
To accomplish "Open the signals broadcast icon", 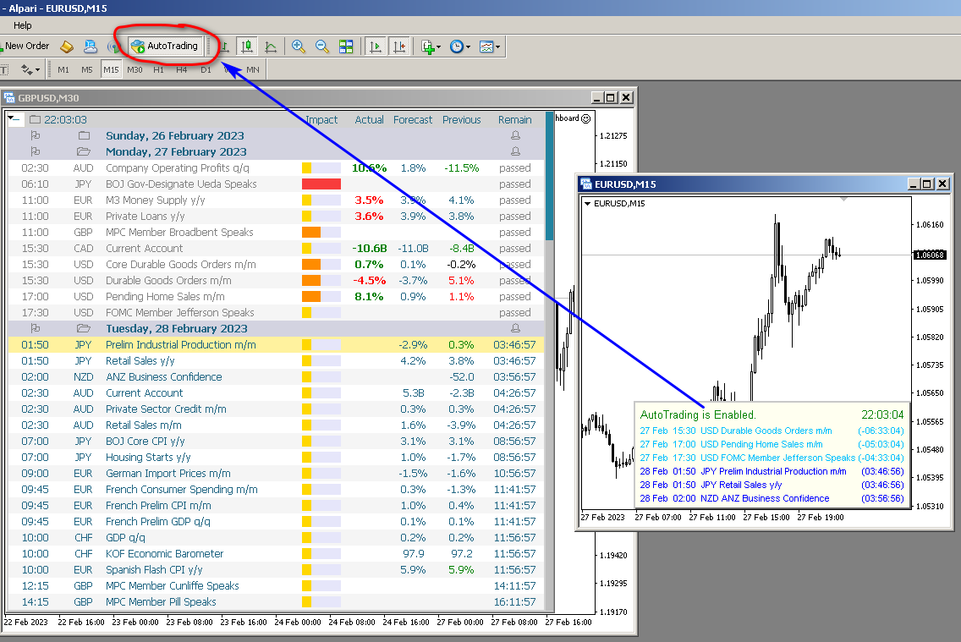I will [113, 46].
